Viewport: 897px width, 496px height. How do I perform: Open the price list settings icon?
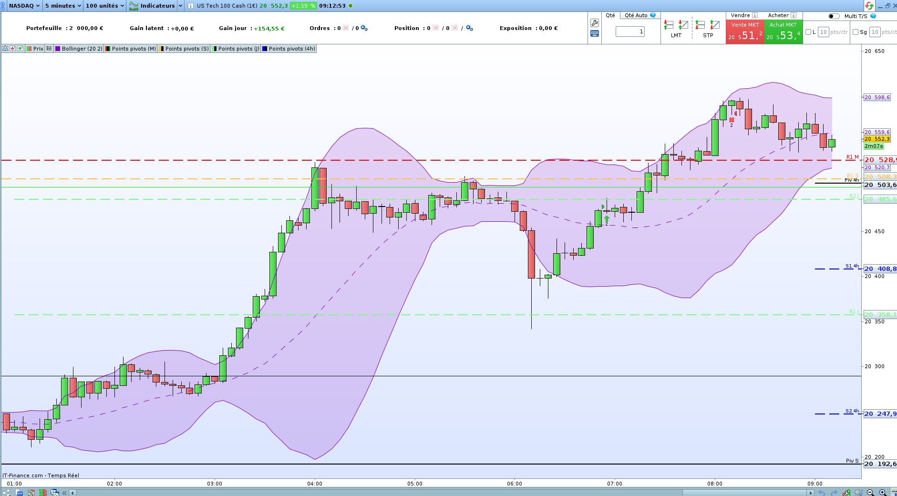coord(49,49)
